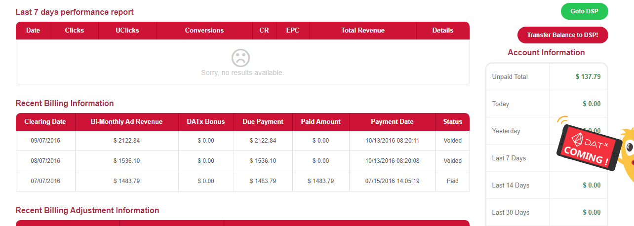Click the sad face no-results icon
Image resolution: width=634 pixels, height=226 pixels.
click(x=240, y=58)
